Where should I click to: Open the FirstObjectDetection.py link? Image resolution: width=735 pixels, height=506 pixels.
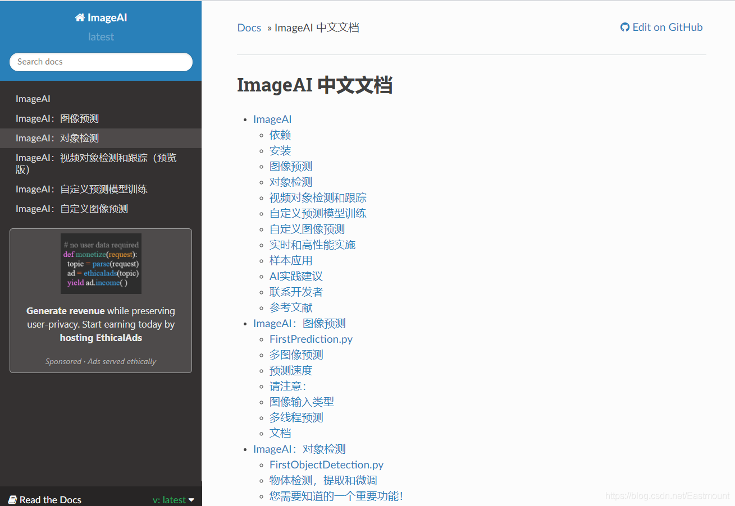(x=326, y=464)
